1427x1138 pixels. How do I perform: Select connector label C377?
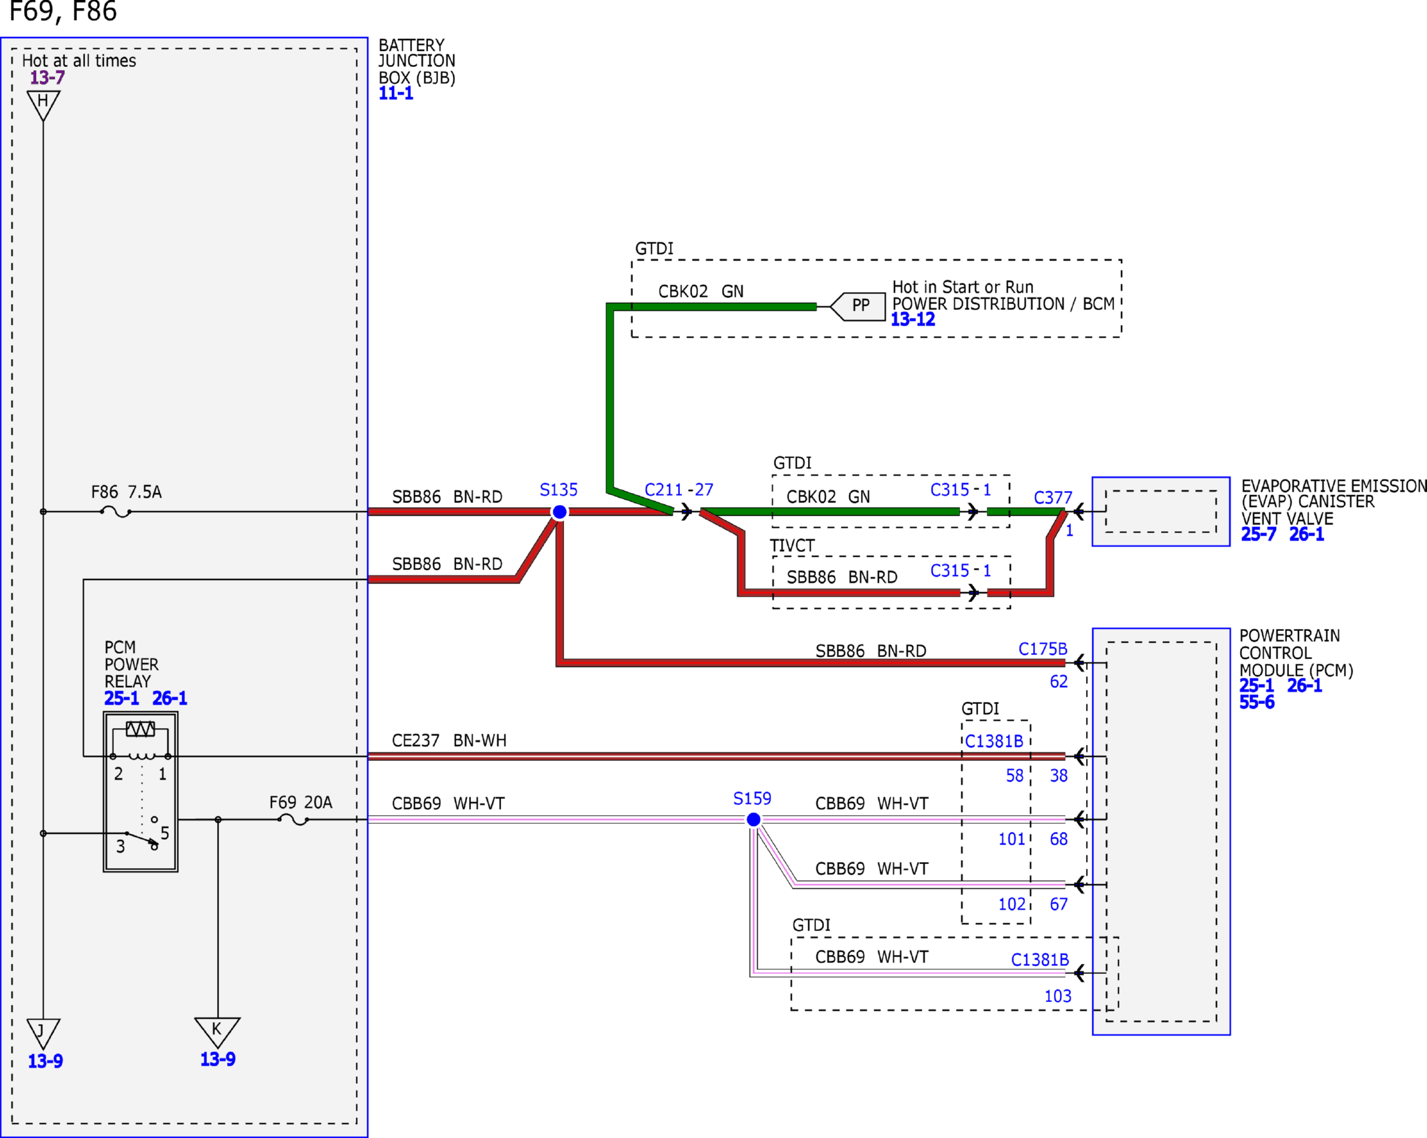[x=1052, y=498]
